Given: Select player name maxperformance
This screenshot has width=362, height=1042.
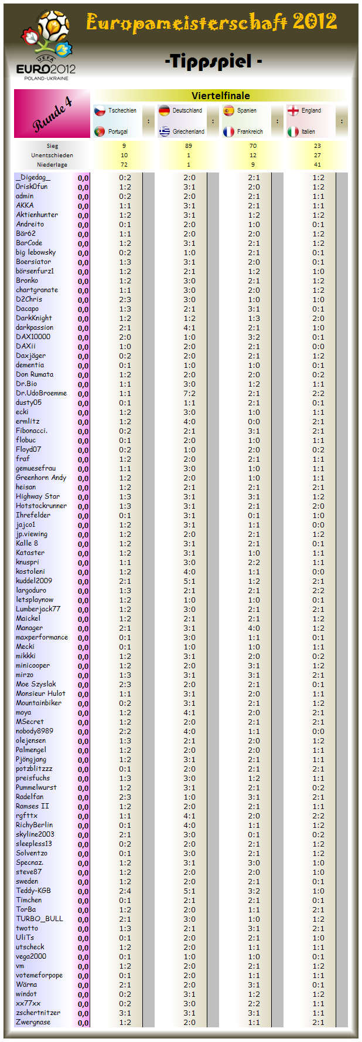Looking at the screenshot, I should point(42,637).
